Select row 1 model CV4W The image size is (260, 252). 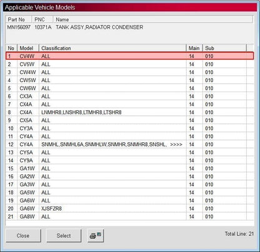129,56
